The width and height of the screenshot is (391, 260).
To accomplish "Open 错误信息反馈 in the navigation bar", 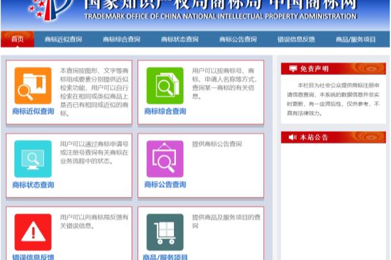I will point(297,39).
